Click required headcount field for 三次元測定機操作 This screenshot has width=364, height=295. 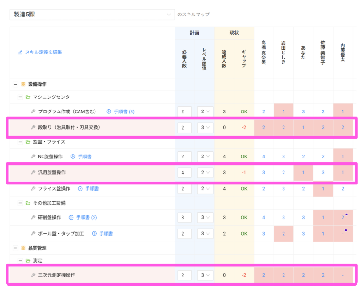click(x=184, y=275)
